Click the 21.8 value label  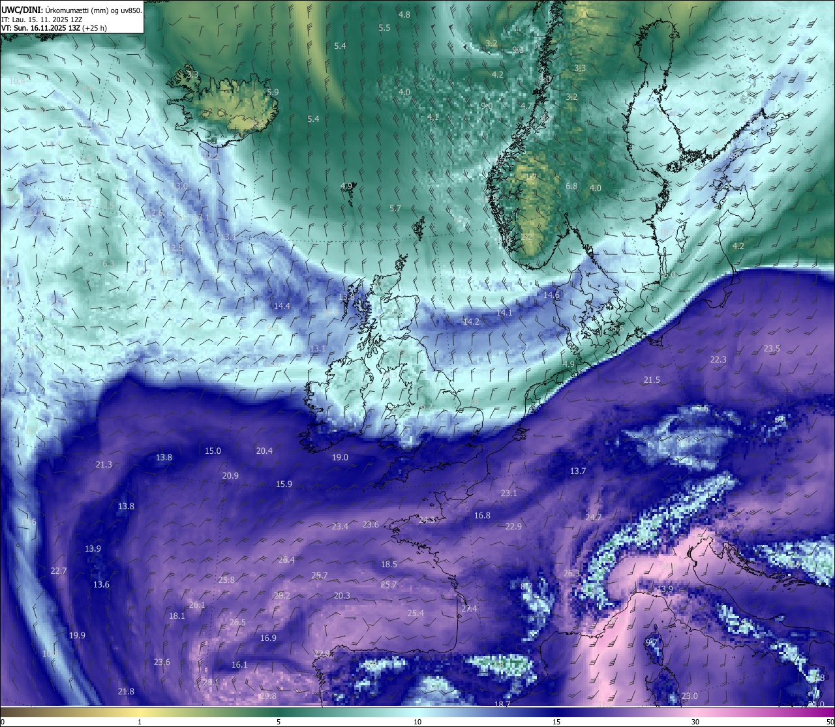(126, 692)
